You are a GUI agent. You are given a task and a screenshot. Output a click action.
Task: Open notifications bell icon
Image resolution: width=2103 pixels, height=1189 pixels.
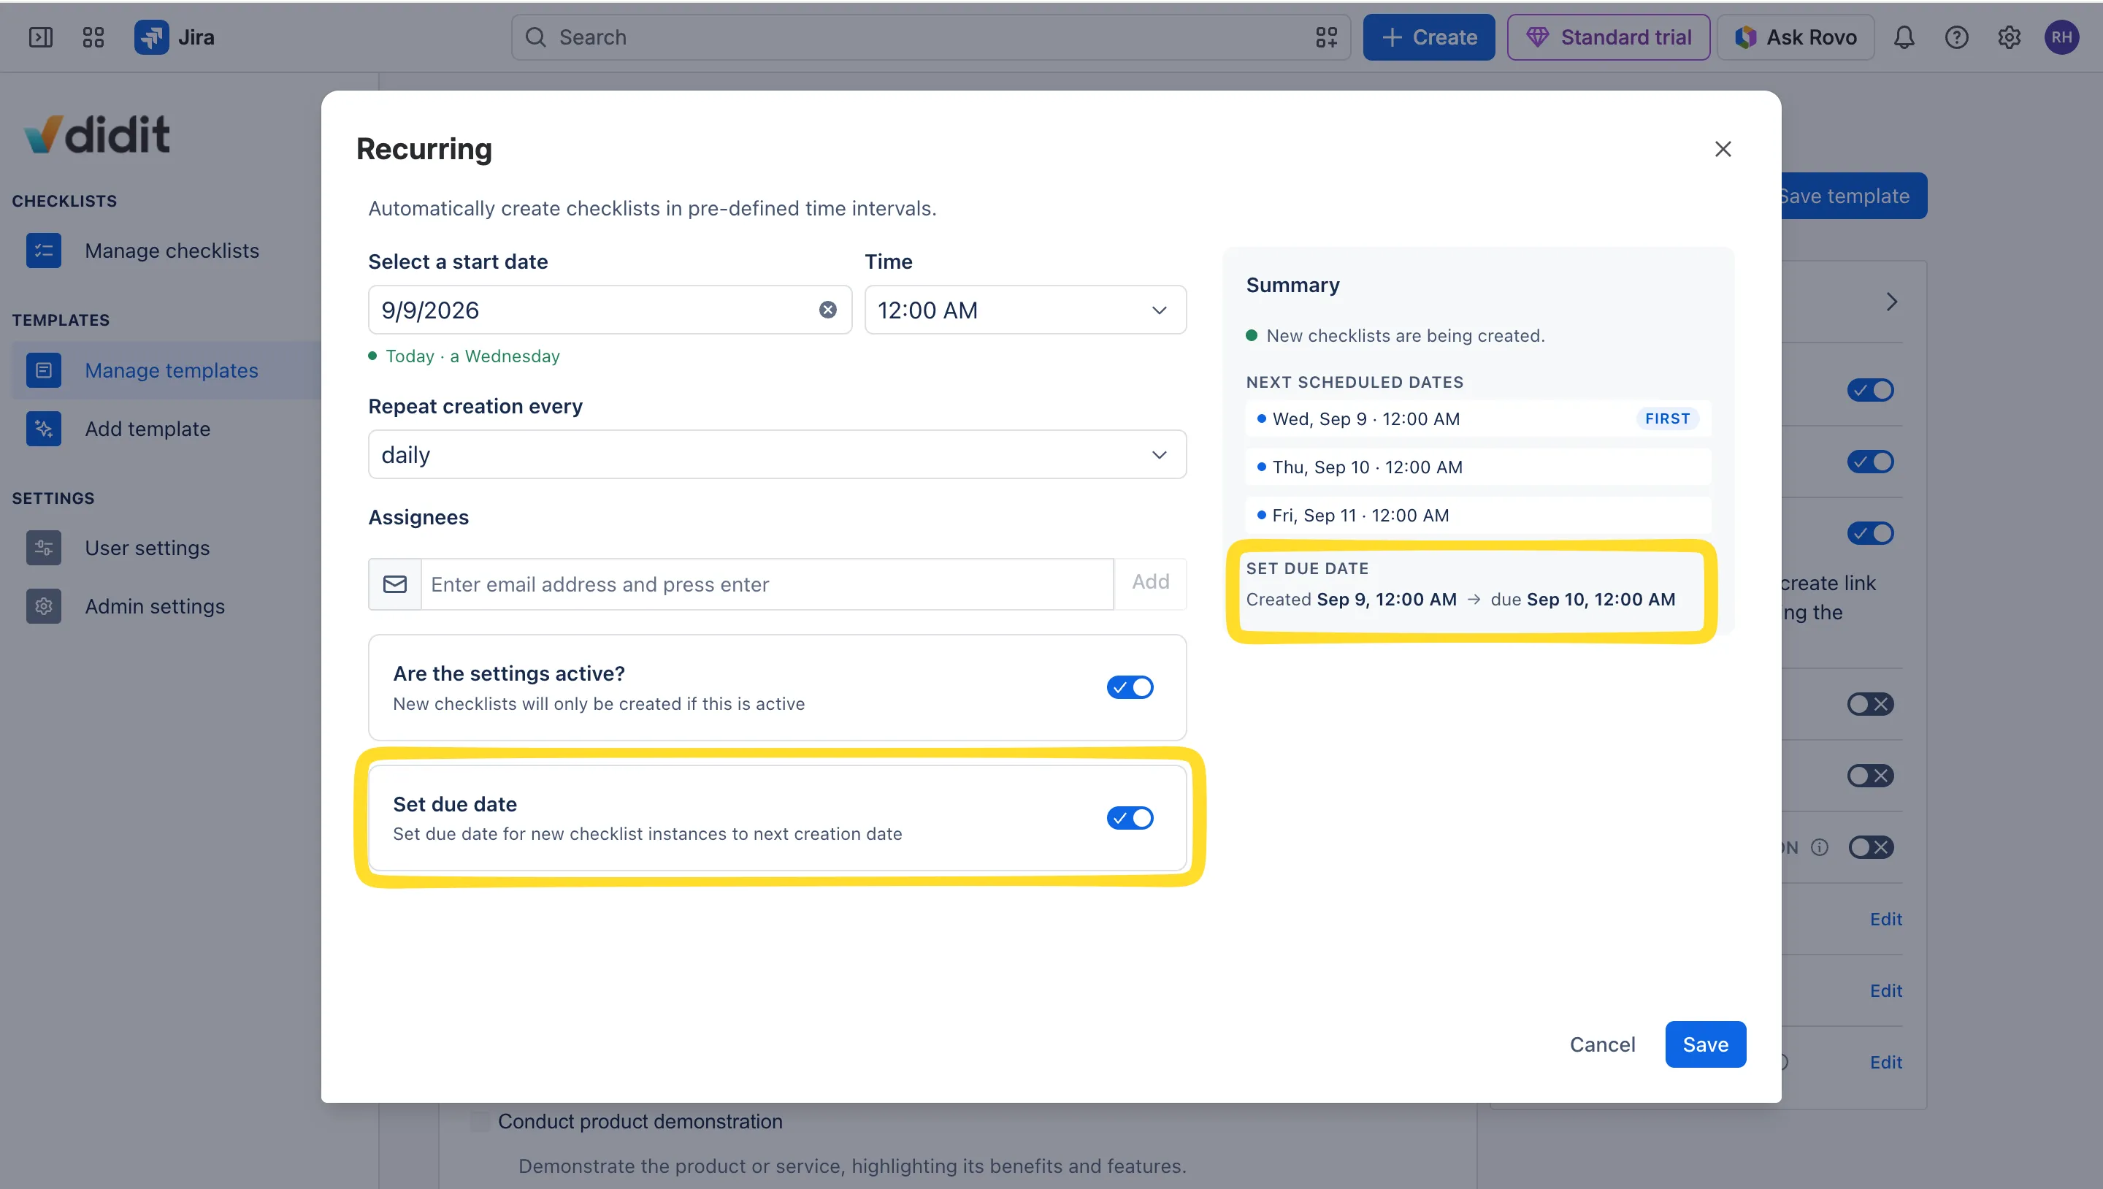tap(1904, 37)
